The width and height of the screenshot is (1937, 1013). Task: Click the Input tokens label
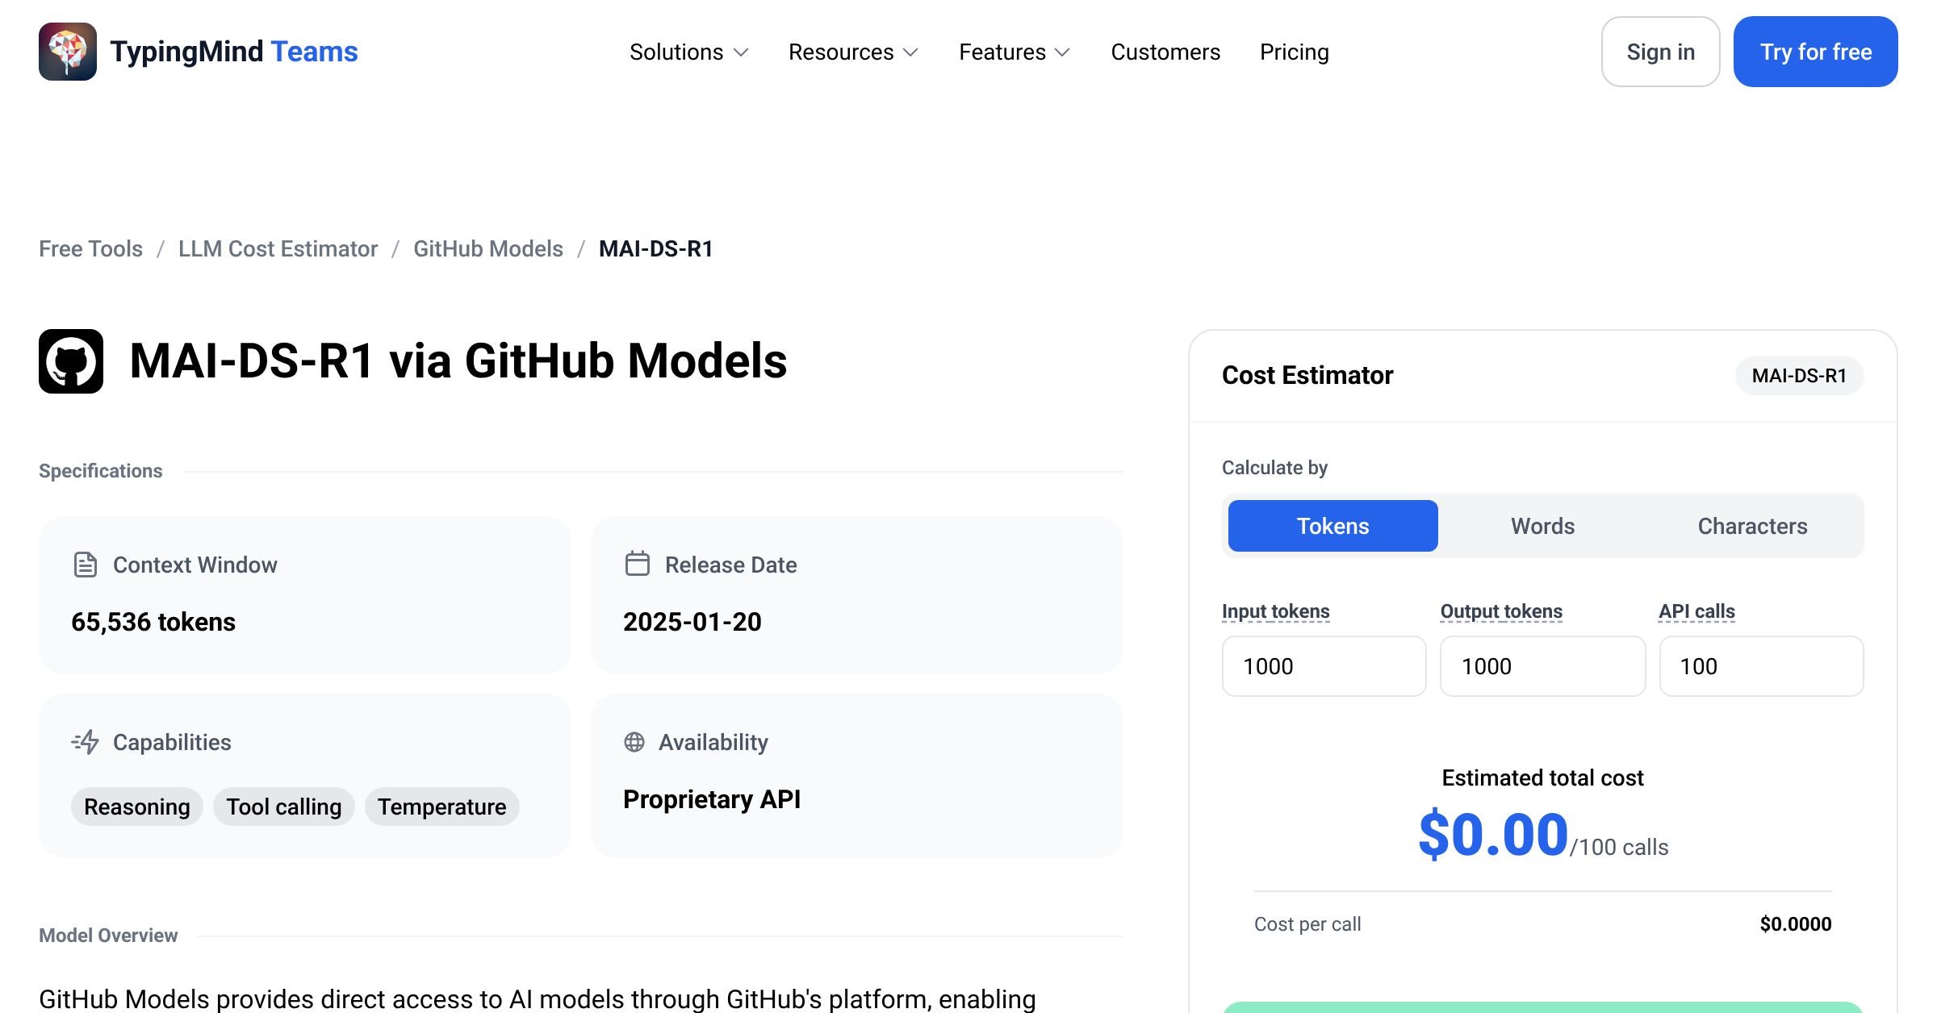point(1276,611)
